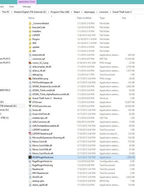Select the Installers folder name
Image resolution: width=144 pixels, height=187 pixels.
[37, 31]
